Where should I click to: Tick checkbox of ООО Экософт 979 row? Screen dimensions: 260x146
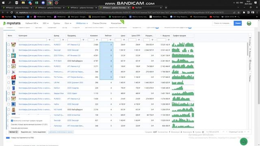click(x=9, y=50)
